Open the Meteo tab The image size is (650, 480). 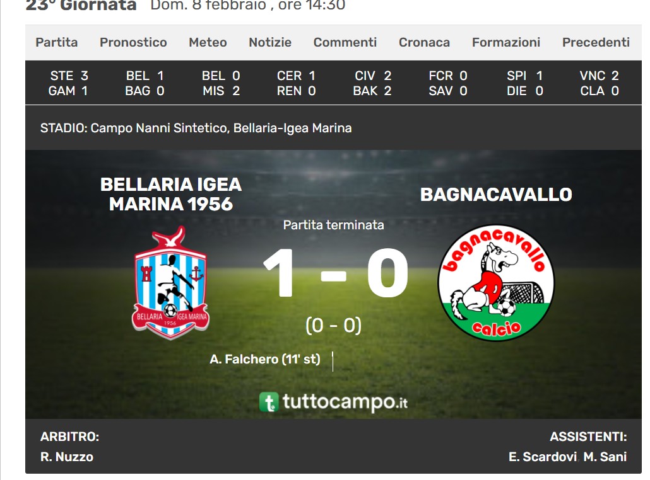point(208,42)
